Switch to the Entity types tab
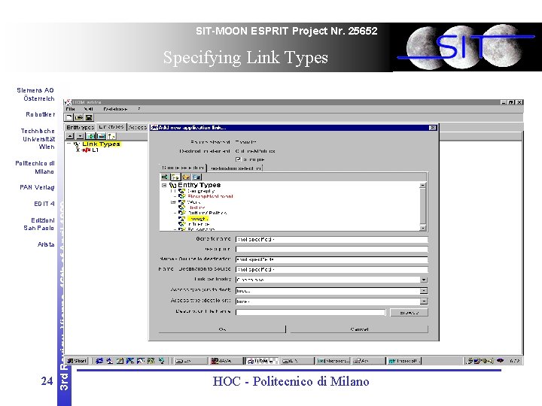Viewport: 542px width, 406px height. tap(81, 127)
